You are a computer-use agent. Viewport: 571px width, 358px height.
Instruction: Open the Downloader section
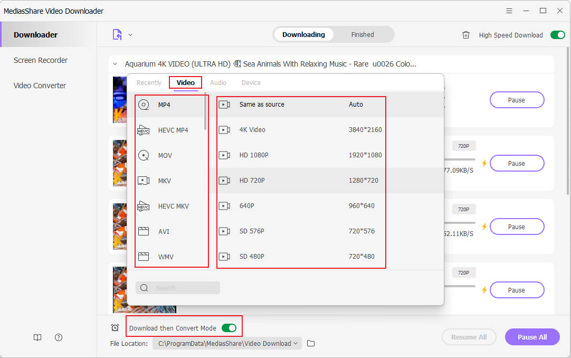click(x=49, y=35)
